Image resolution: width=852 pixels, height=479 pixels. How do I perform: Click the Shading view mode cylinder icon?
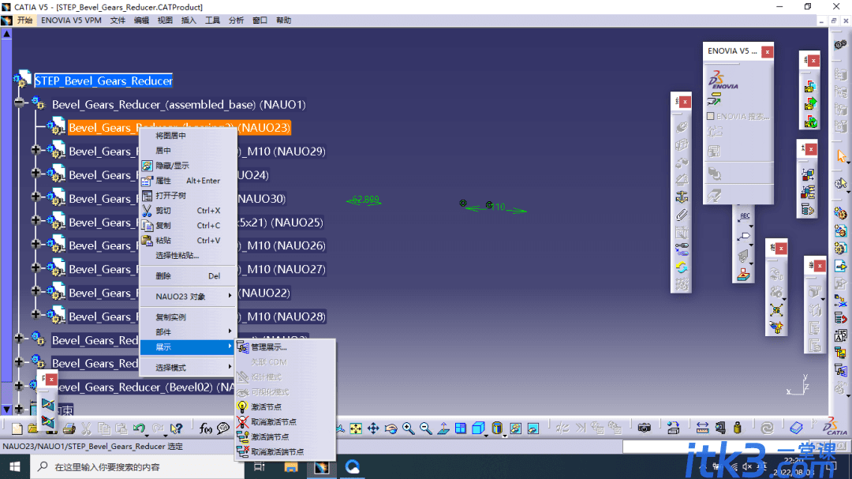click(497, 429)
